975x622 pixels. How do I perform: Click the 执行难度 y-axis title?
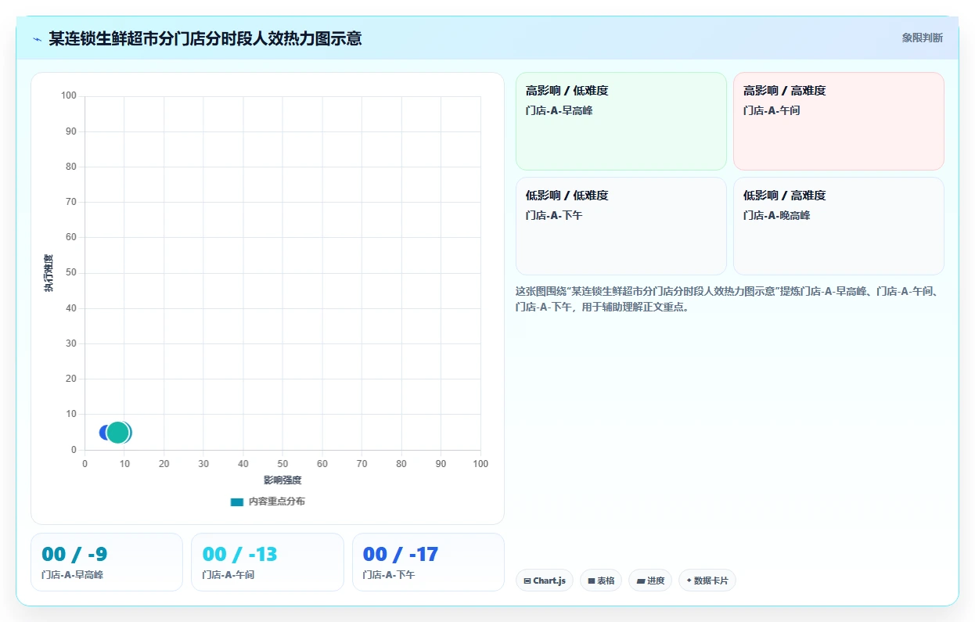(49, 273)
